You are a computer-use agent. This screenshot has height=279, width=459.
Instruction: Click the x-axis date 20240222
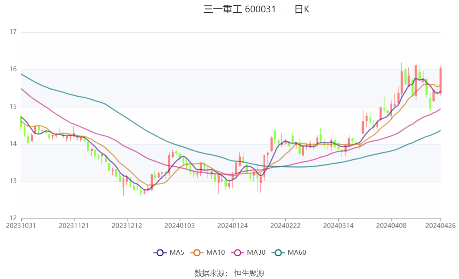point(285,226)
